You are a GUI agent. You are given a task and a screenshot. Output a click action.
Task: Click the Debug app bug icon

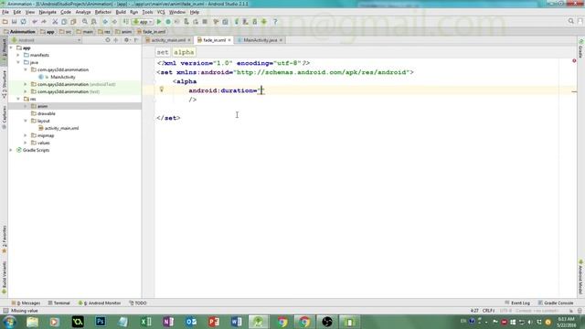[168, 22]
